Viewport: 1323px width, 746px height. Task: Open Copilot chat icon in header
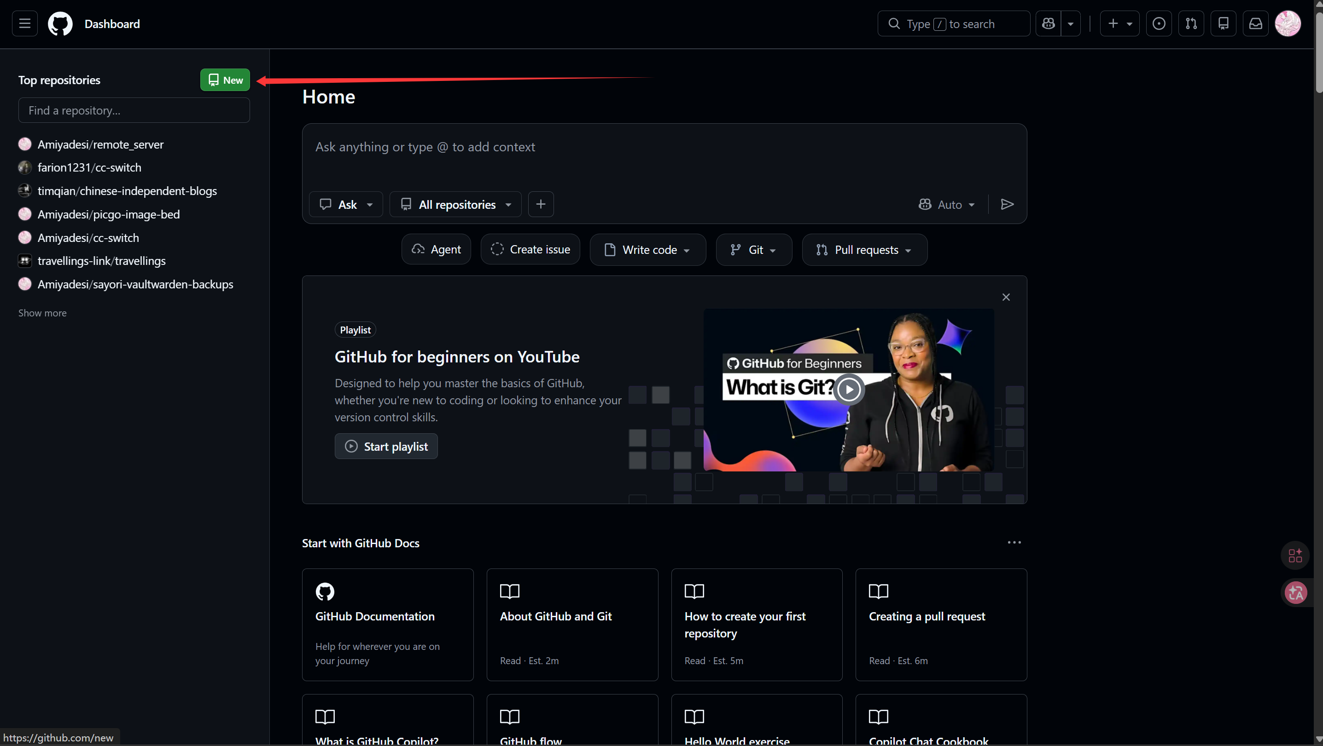1048,23
